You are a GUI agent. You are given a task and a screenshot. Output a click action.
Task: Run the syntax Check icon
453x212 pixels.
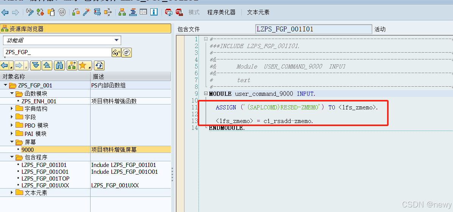[76, 12]
